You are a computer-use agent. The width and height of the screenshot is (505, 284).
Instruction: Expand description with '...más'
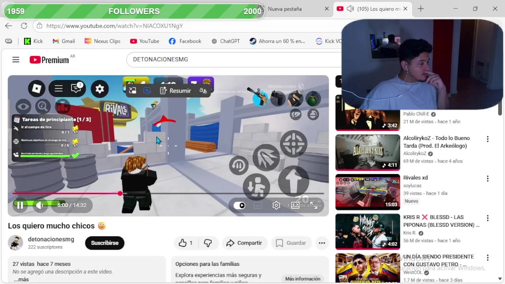(x=21, y=279)
